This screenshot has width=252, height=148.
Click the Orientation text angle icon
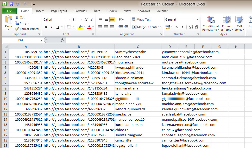click(121, 20)
